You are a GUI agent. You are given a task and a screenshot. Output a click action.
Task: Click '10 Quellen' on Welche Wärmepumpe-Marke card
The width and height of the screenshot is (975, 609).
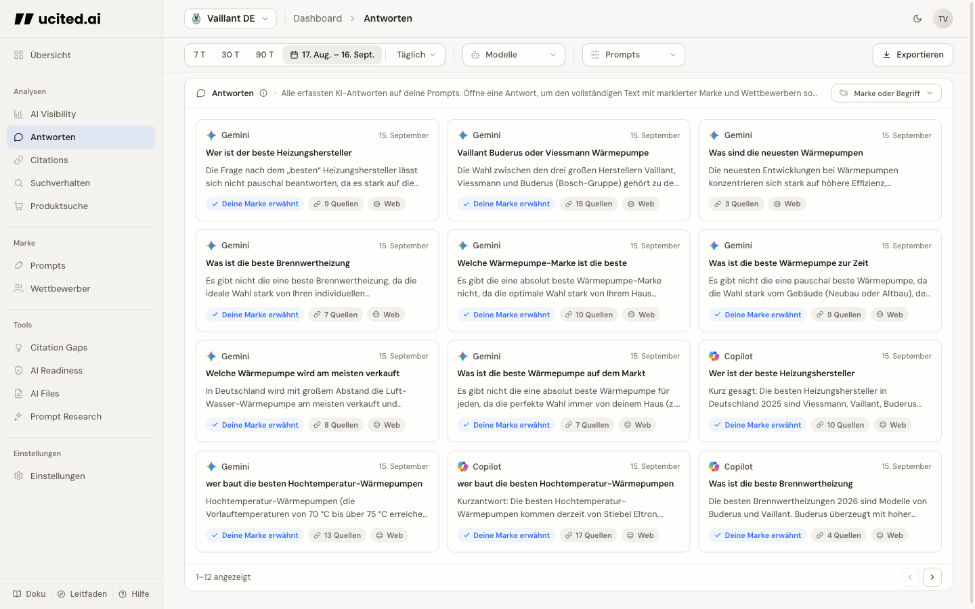(x=589, y=315)
